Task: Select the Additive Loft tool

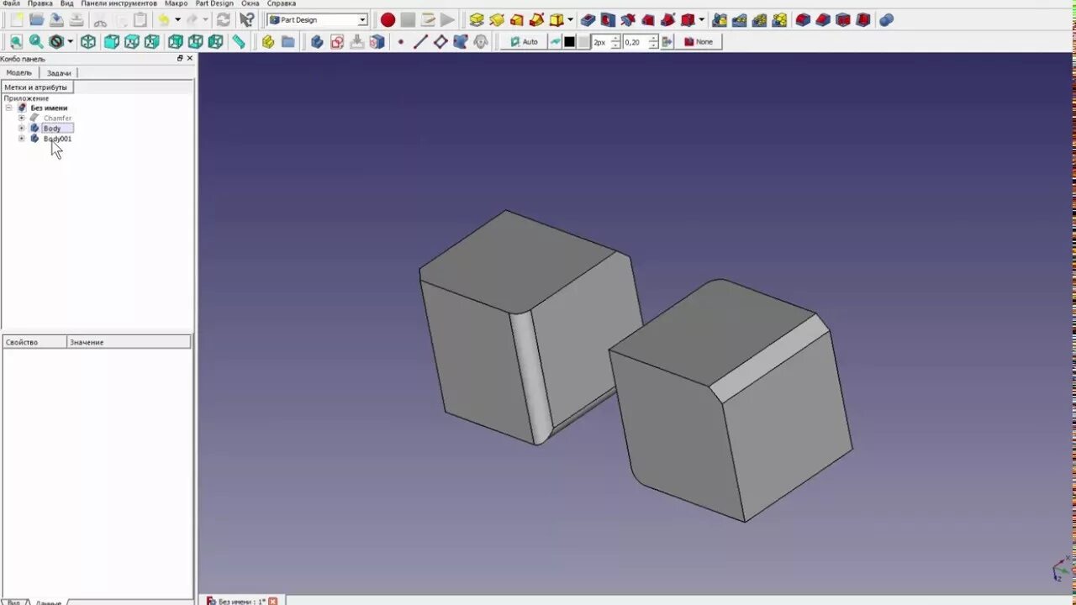Action: tap(517, 19)
